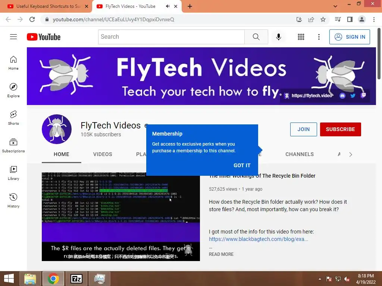Show more channel tabs with right chevron

point(351,155)
